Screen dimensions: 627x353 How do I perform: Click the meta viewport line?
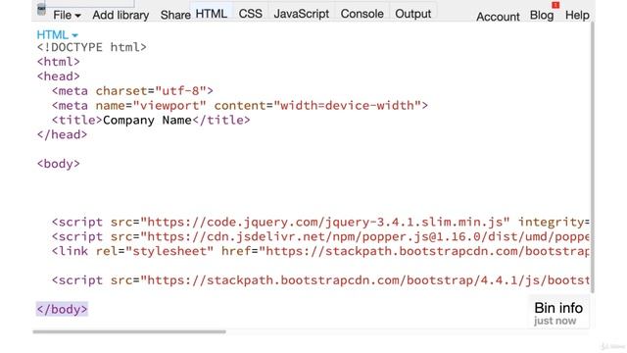[x=239, y=106]
